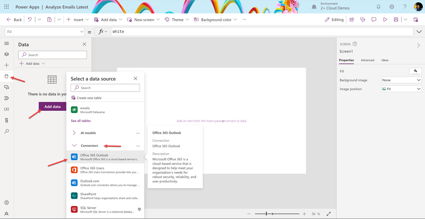This screenshot has width=425, height=219.
Task: Select the SQL Server connector
Action: pyautogui.click(x=105, y=209)
